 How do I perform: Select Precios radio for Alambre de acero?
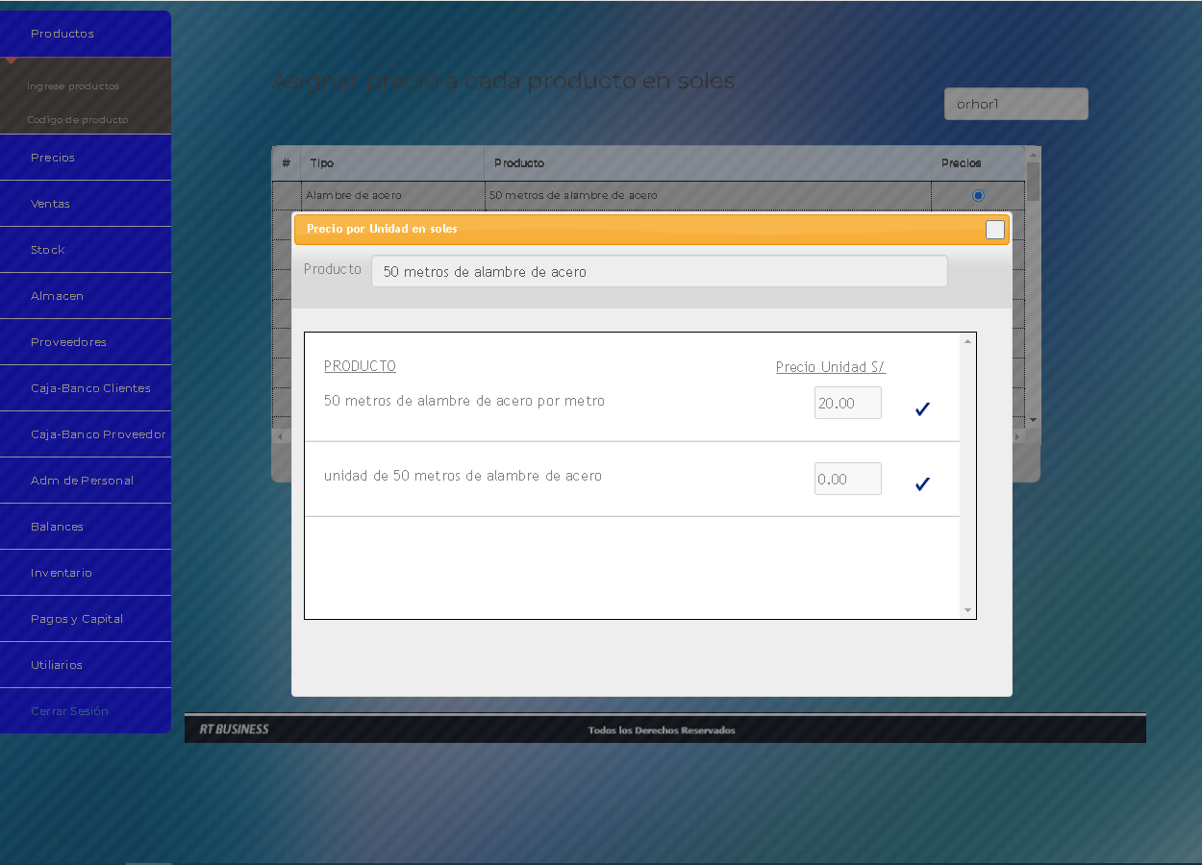pos(978,196)
